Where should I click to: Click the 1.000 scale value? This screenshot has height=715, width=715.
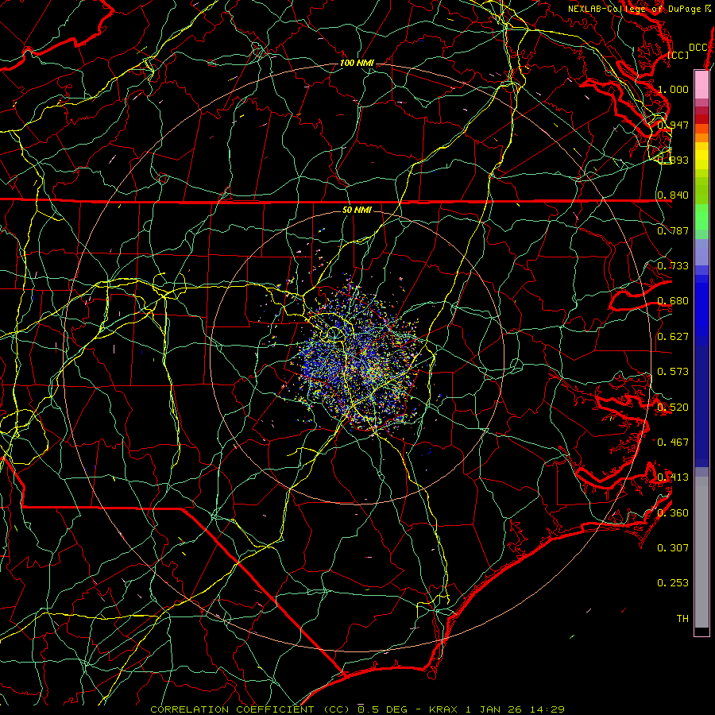[673, 89]
